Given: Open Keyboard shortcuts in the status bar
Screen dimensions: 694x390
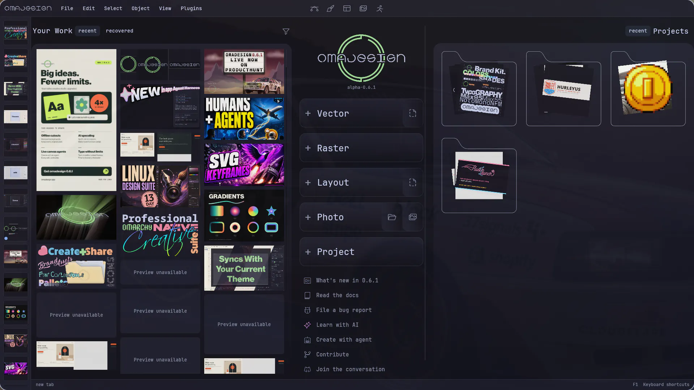Looking at the screenshot, I should tap(661, 385).
